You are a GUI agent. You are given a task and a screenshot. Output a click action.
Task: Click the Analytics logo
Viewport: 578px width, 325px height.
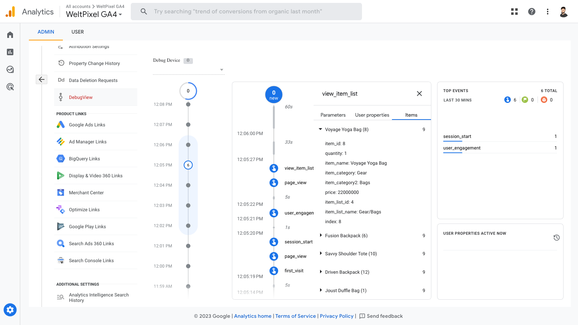pyautogui.click(x=10, y=12)
